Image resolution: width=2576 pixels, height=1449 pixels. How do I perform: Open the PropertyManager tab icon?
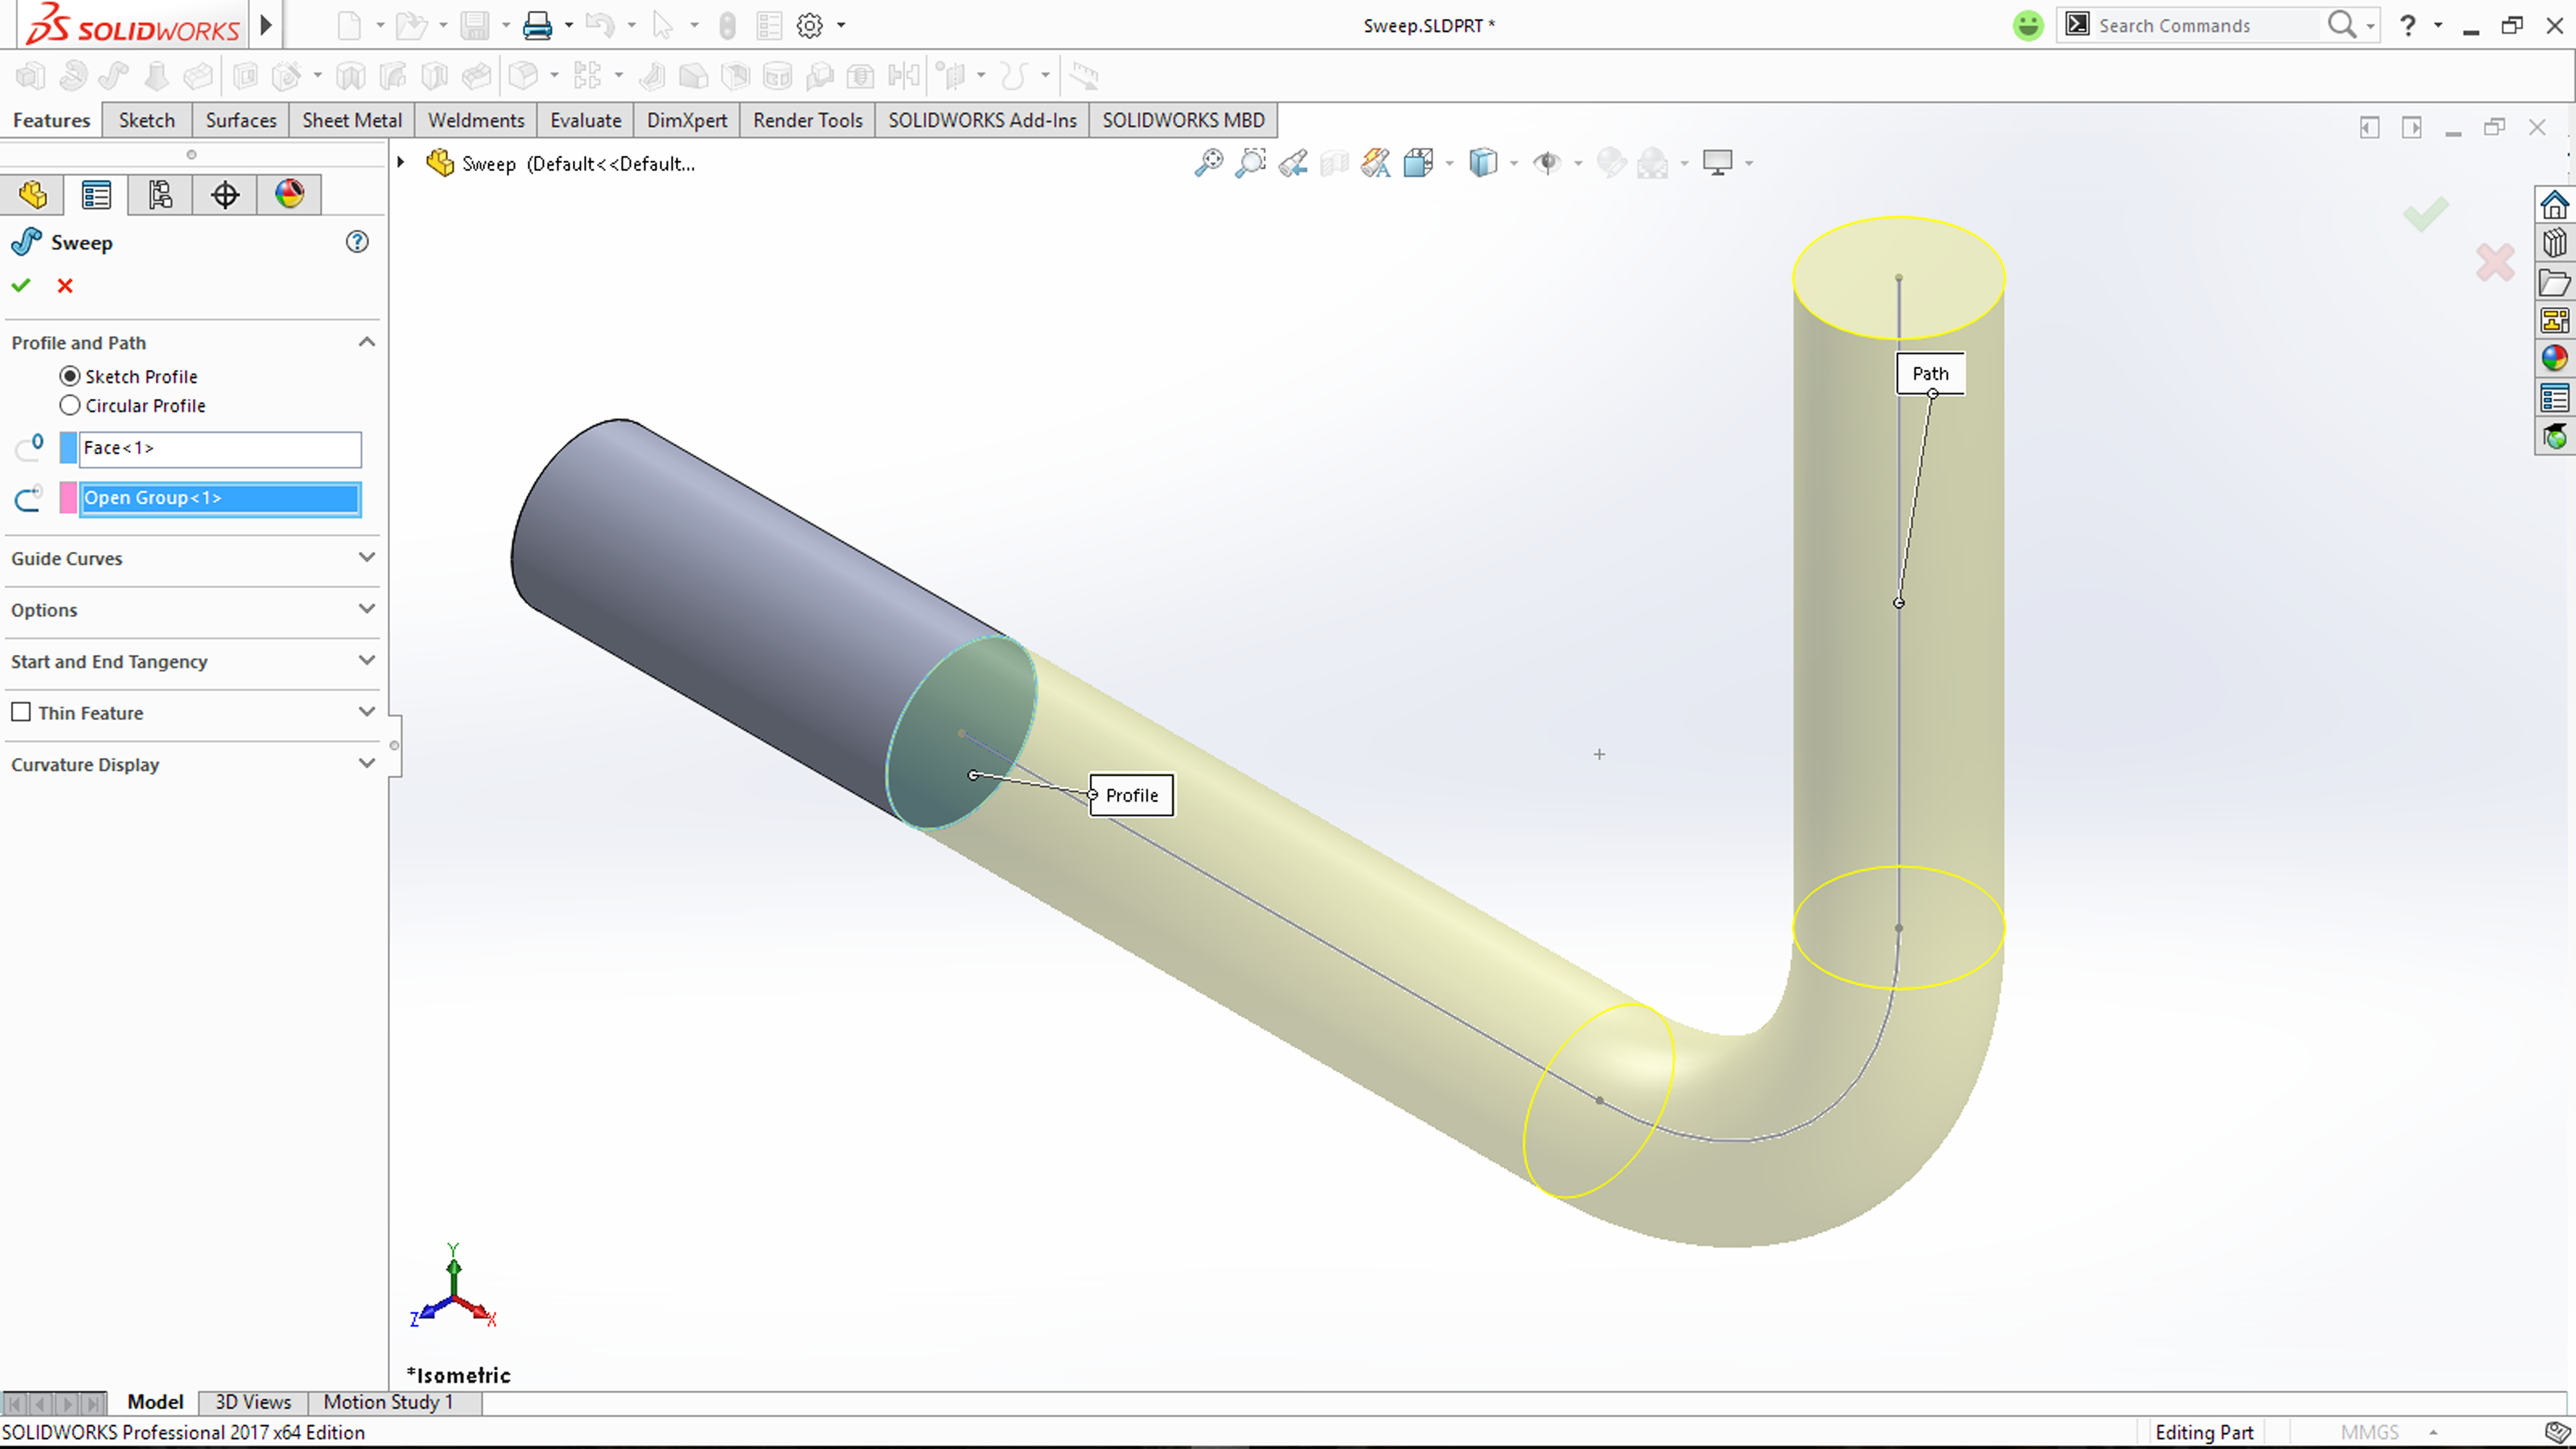pyautogui.click(x=96, y=195)
